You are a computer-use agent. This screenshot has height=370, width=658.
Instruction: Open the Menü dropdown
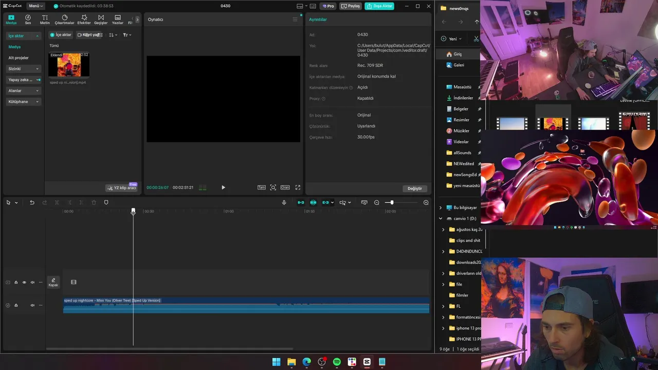36,6
